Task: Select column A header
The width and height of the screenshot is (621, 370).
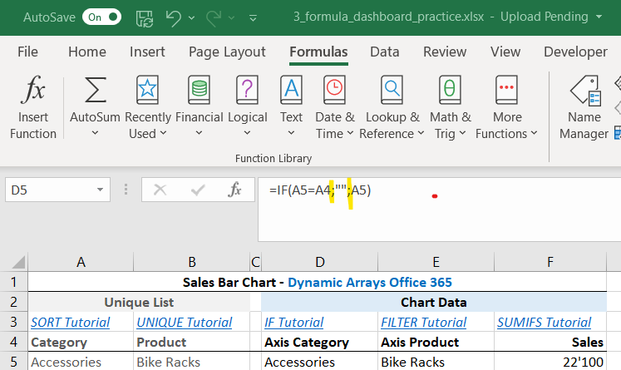Action: click(x=81, y=262)
